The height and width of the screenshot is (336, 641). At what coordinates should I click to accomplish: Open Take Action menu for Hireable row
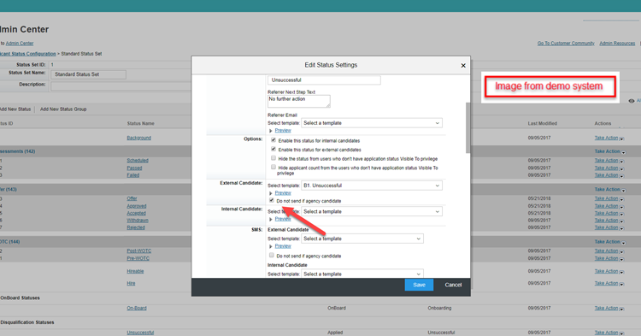pyautogui.click(x=609, y=271)
